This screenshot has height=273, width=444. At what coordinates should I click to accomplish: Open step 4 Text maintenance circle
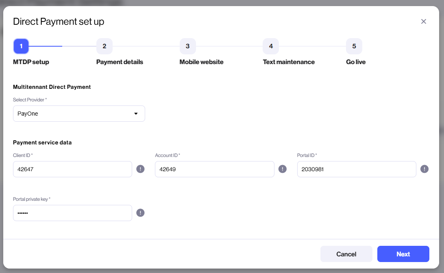[271, 46]
